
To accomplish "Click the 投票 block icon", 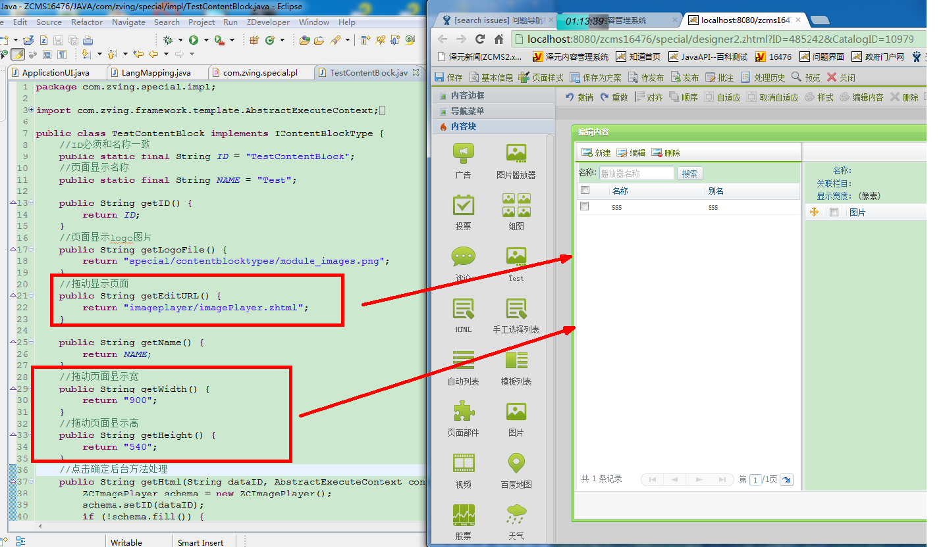I will click(x=463, y=205).
